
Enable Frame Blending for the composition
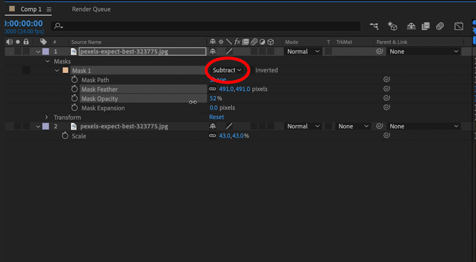[425, 26]
